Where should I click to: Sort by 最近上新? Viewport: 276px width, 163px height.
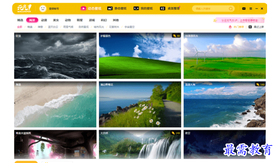click(259, 27)
